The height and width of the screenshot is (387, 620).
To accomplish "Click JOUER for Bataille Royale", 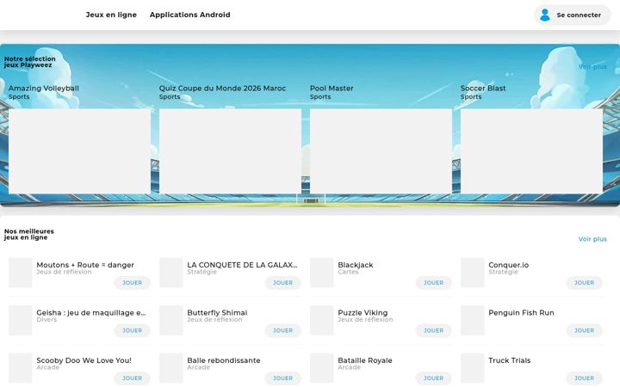I will point(433,378).
